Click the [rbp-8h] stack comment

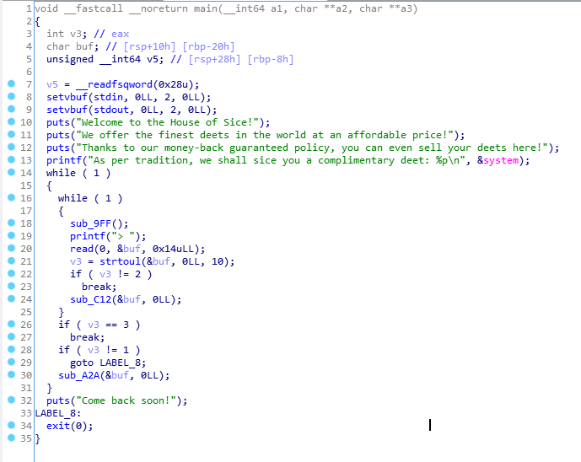click(x=271, y=59)
